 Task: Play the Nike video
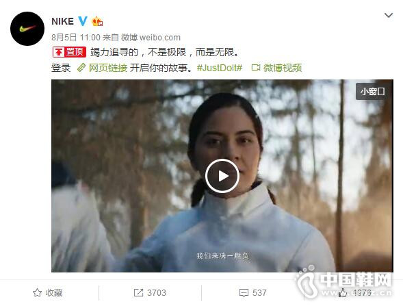pos(222,176)
